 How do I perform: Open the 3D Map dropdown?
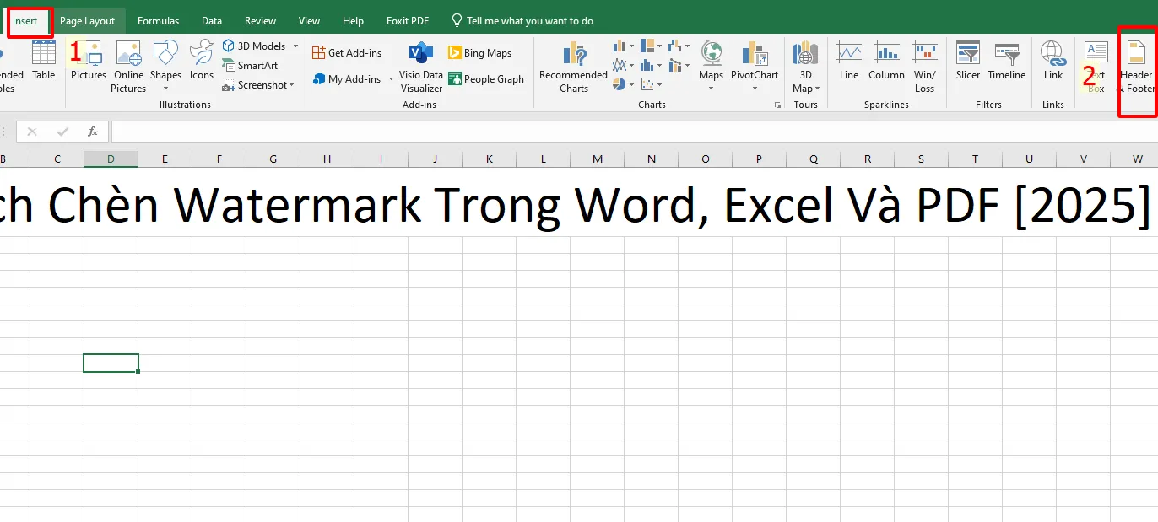(x=806, y=66)
